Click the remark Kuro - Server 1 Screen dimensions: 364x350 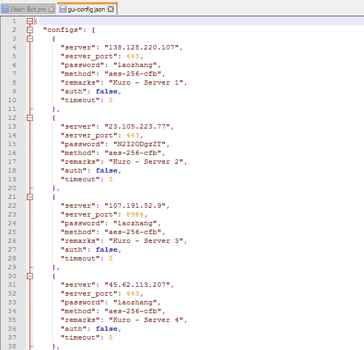point(146,82)
